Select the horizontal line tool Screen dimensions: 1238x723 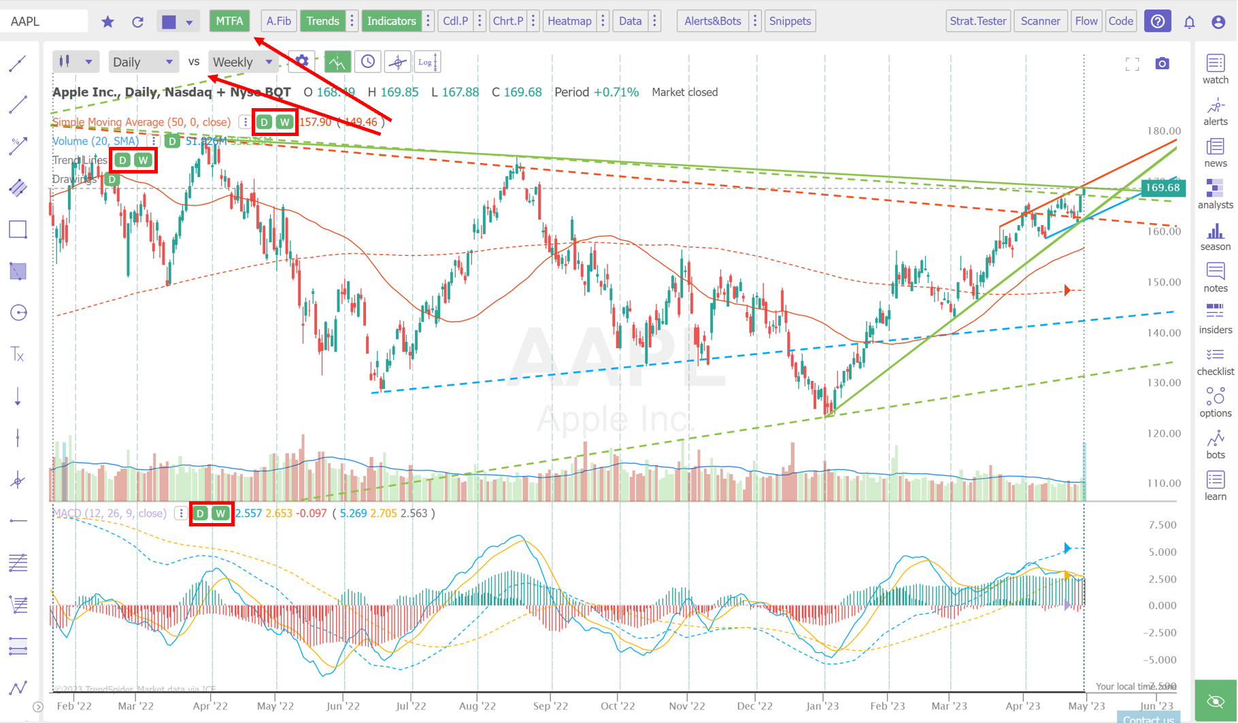[x=18, y=521]
